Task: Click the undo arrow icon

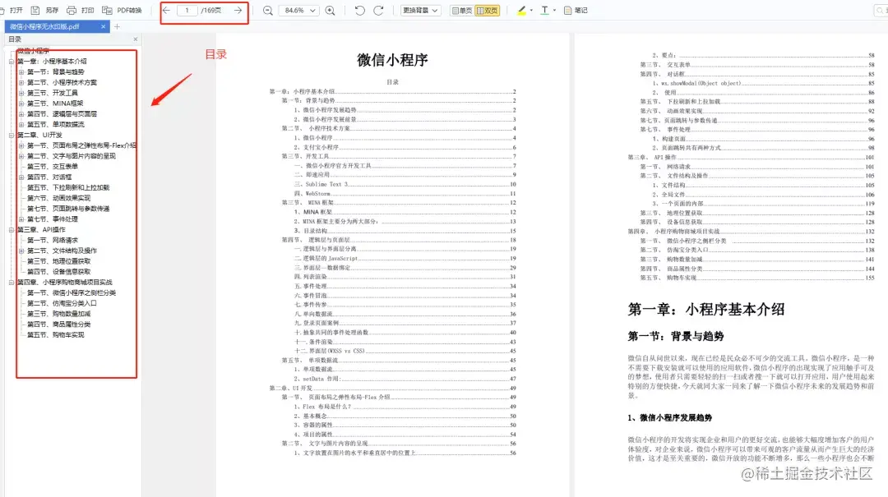Action: (x=359, y=10)
